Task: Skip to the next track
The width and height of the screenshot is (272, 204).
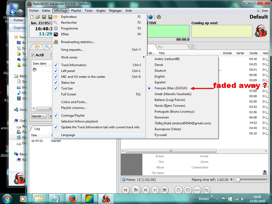Action: tap(146, 190)
